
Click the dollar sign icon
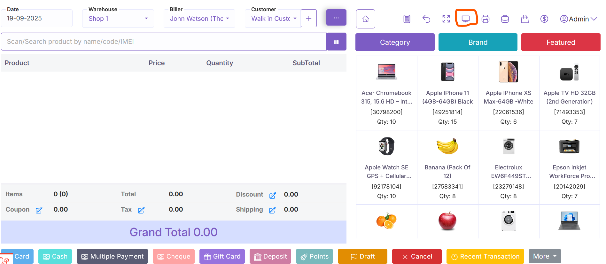click(x=544, y=19)
